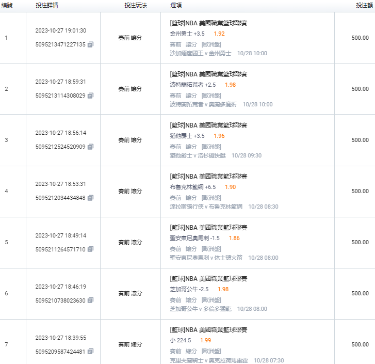Click row number 5
This screenshot has height=364, width=375.
click(x=7, y=242)
